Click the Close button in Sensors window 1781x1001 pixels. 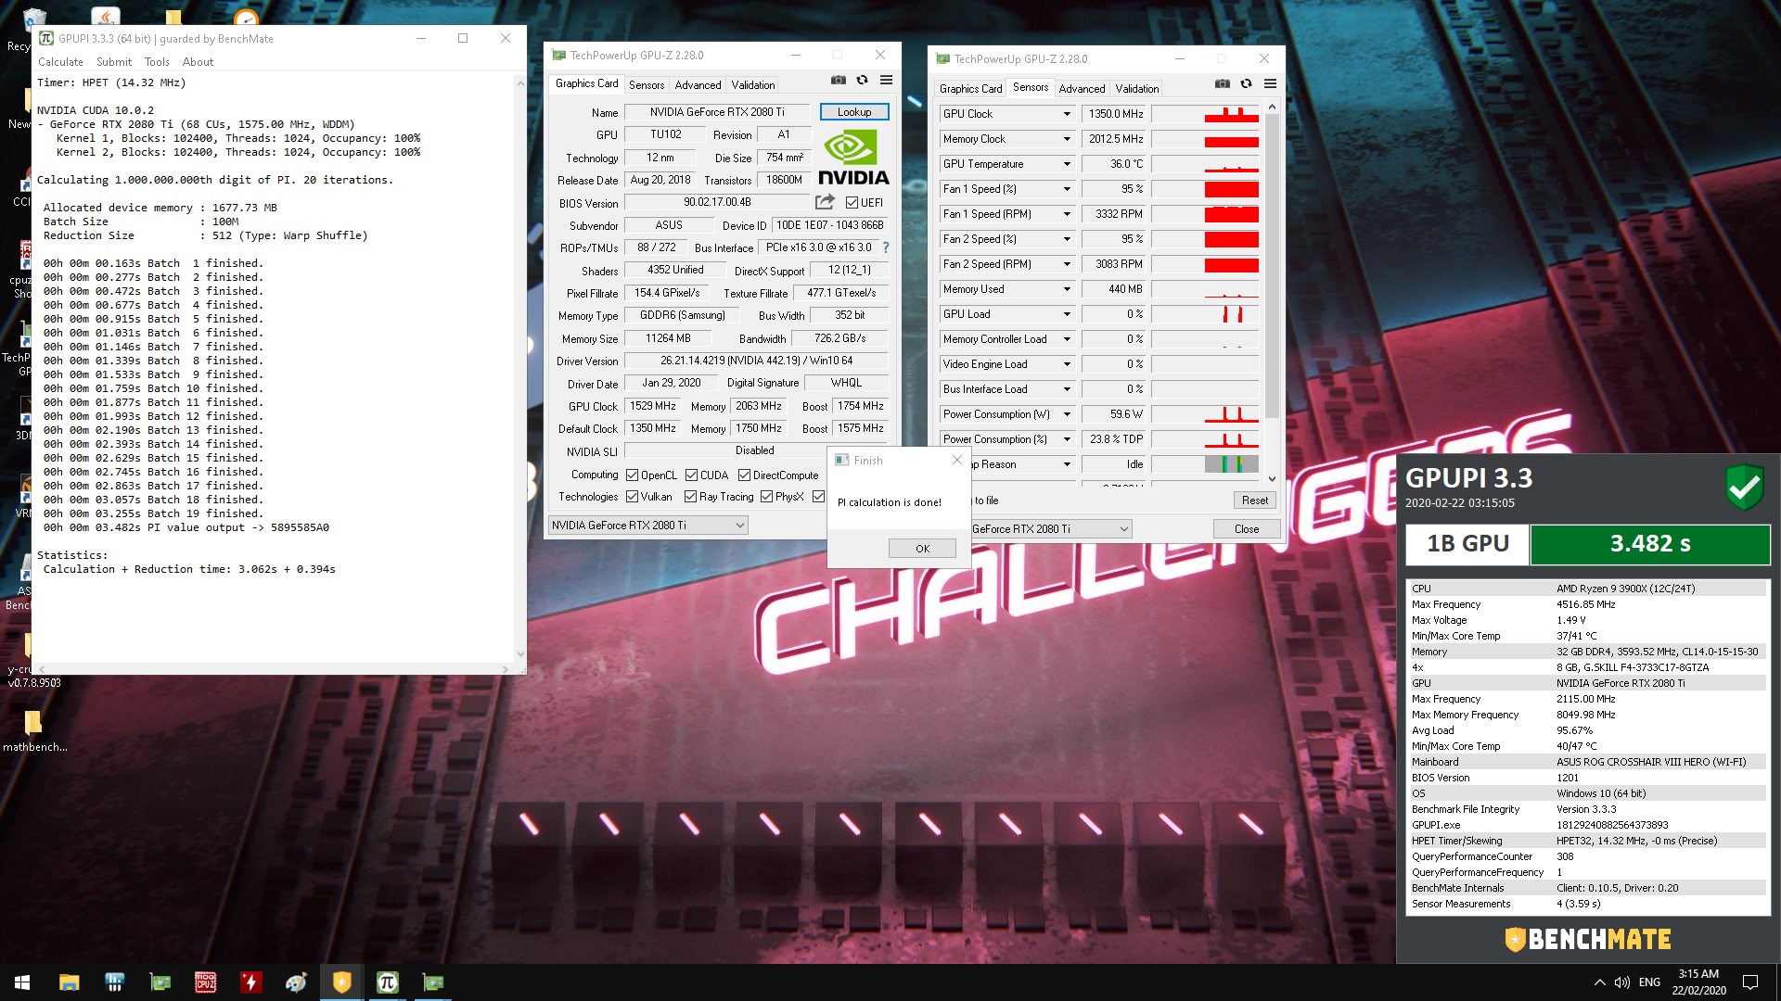click(x=1247, y=529)
